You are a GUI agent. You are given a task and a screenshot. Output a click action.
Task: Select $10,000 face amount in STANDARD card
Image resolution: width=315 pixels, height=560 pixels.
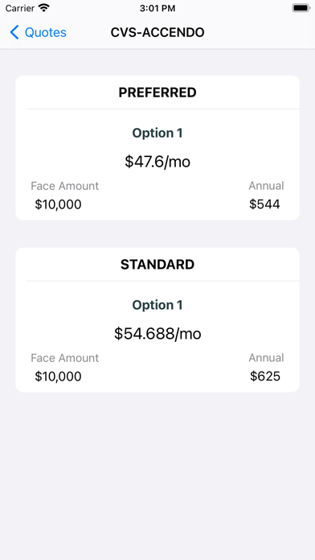click(58, 377)
